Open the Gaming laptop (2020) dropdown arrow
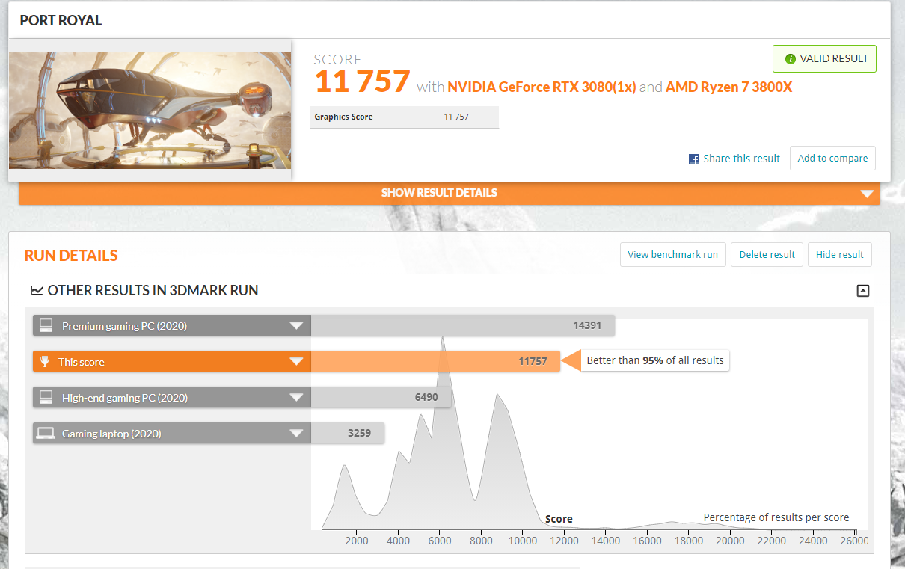Image resolution: width=905 pixels, height=569 pixels. pos(296,433)
